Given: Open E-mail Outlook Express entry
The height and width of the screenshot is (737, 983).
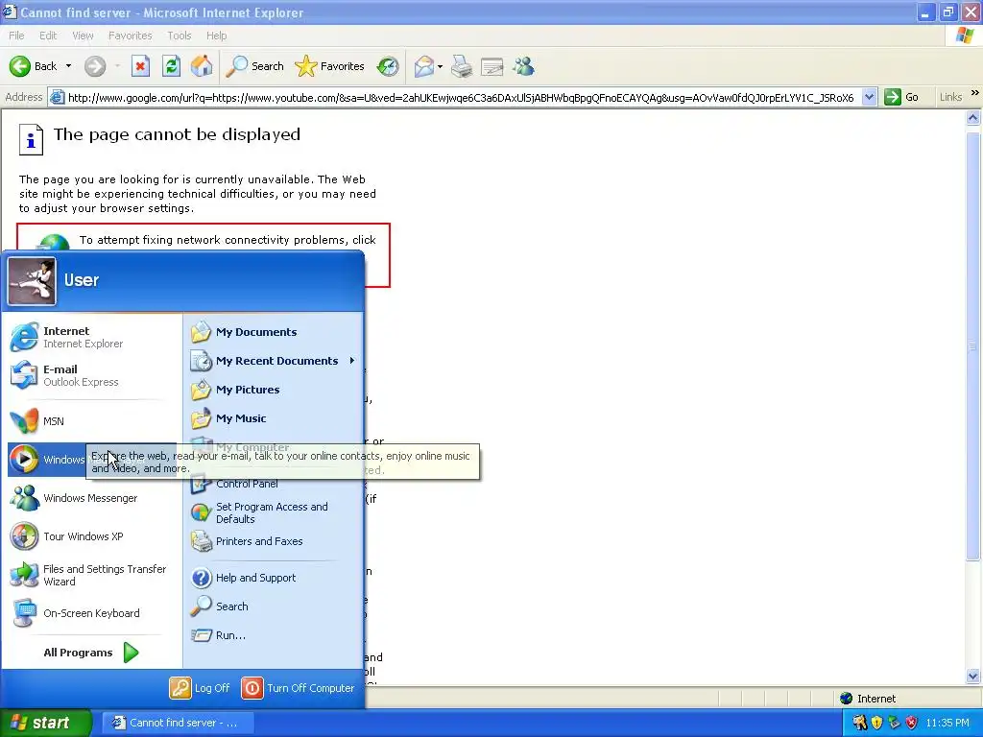Looking at the screenshot, I should [93, 375].
